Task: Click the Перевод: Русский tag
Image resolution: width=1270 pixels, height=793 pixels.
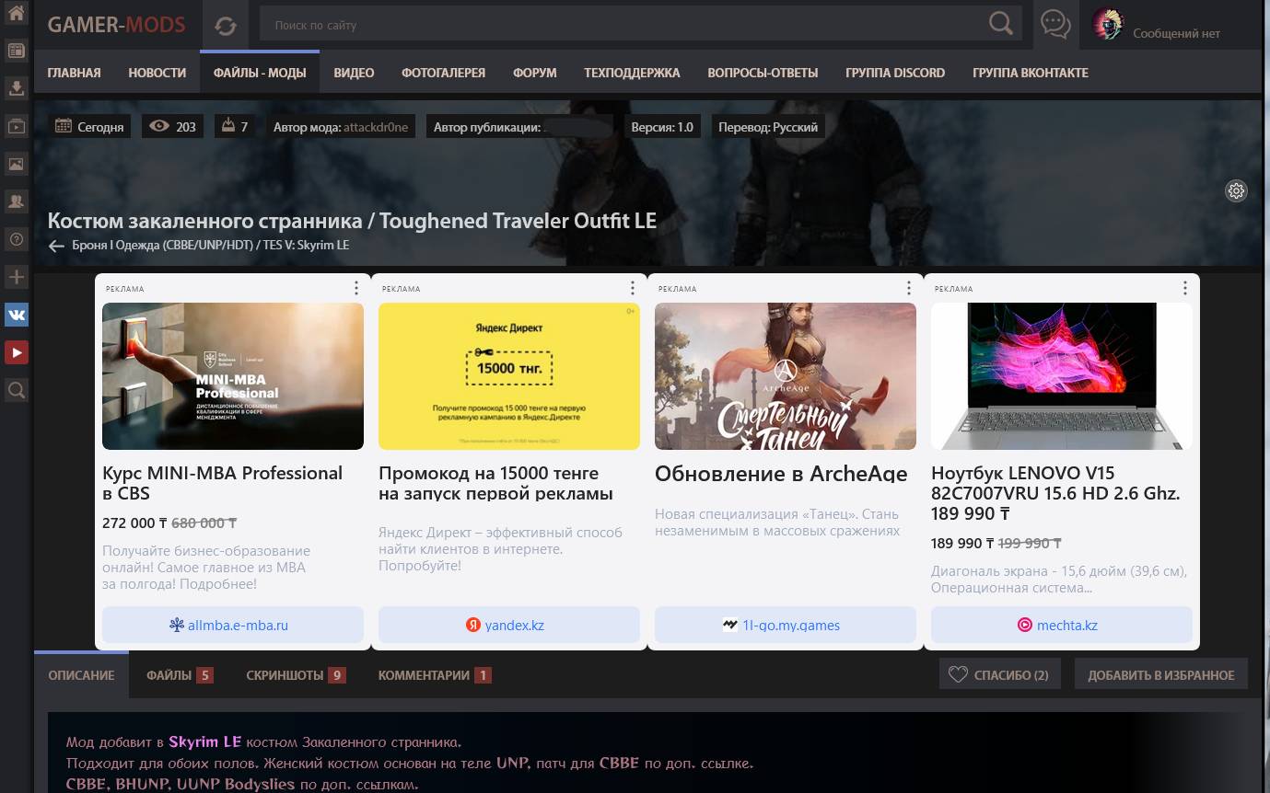Action: [768, 127]
